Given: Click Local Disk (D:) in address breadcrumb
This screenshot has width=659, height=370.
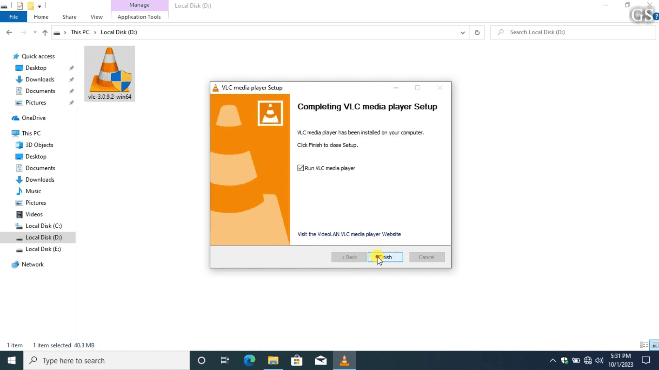Looking at the screenshot, I should 119,32.
